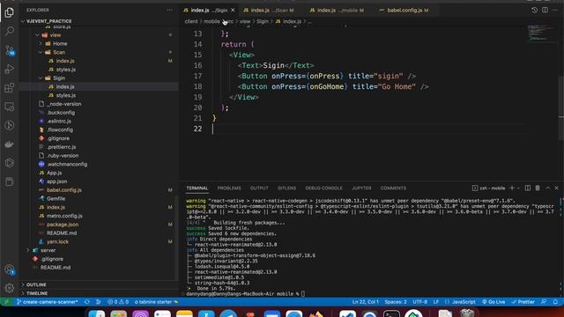
Task: Change language mode from JavaScript
Action: coord(464,302)
